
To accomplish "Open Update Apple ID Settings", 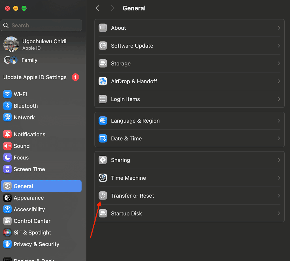I will coord(35,77).
